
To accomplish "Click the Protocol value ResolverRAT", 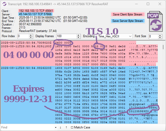I will point(38,31).
